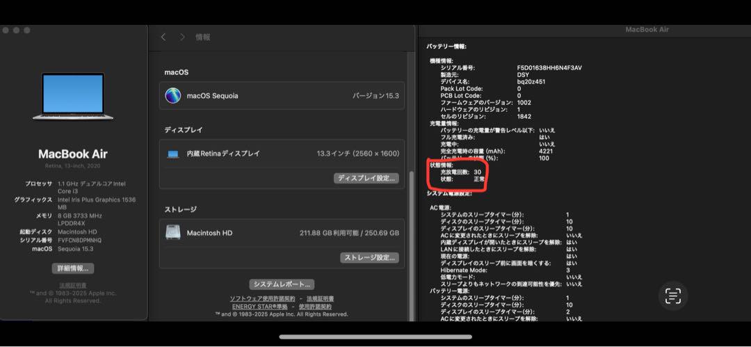Click the 詳細情報... button
Viewport: 751px width, 347px height.
pyautogui.click(x=73, y=268)
